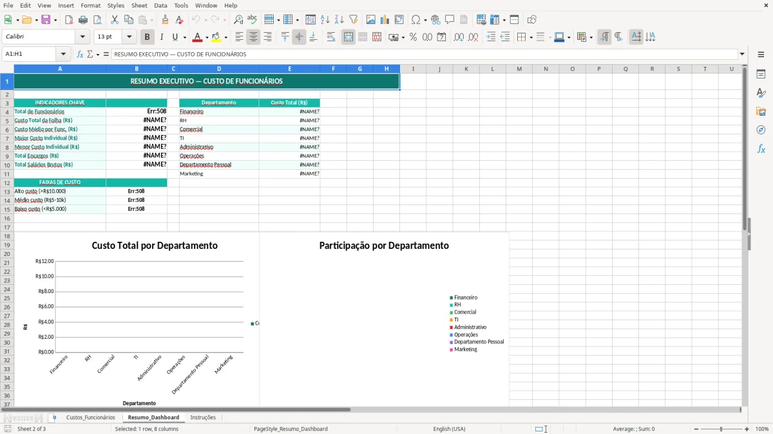Click the zoom in plus button
The width and height of the screenshot is (773, 434).
(x=747, y=429)
